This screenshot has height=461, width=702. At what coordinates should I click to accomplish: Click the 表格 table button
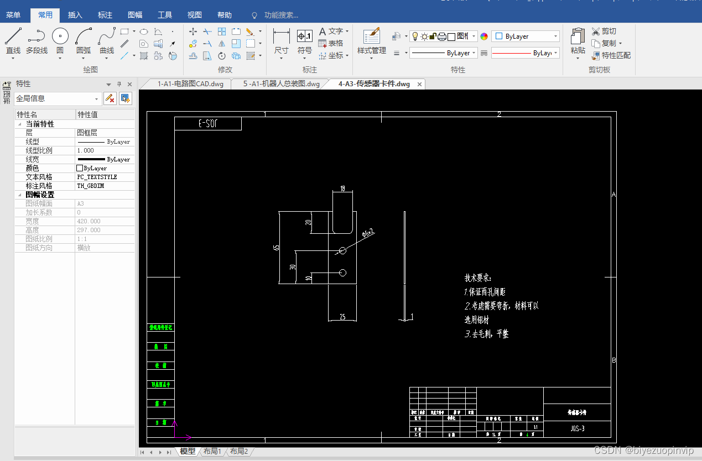pos(331,44)
